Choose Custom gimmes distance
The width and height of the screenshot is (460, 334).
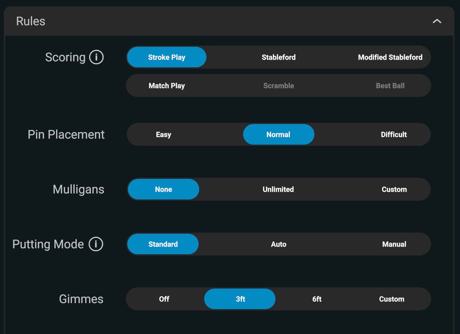pyautogui.click(x=391, y=299)
